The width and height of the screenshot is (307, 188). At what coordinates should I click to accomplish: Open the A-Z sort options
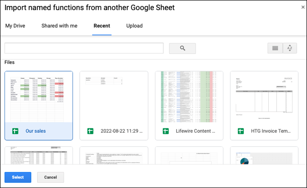click(x=290, y=48)
